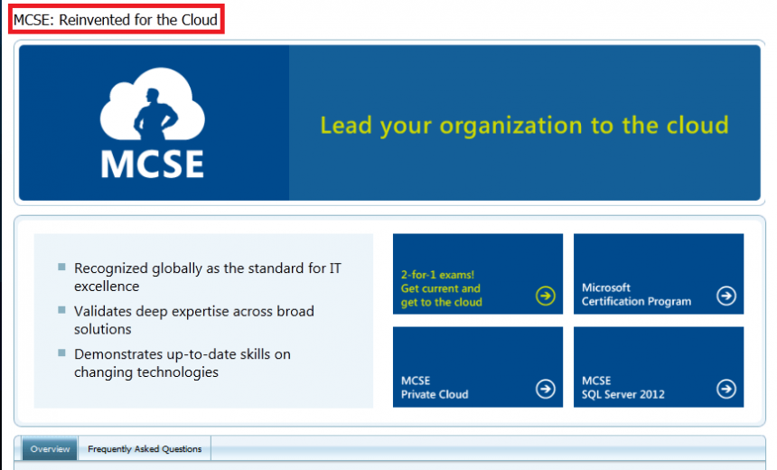Click 'Validates deep expertise across broad solutions' bullet

click(x=193, y=320)
